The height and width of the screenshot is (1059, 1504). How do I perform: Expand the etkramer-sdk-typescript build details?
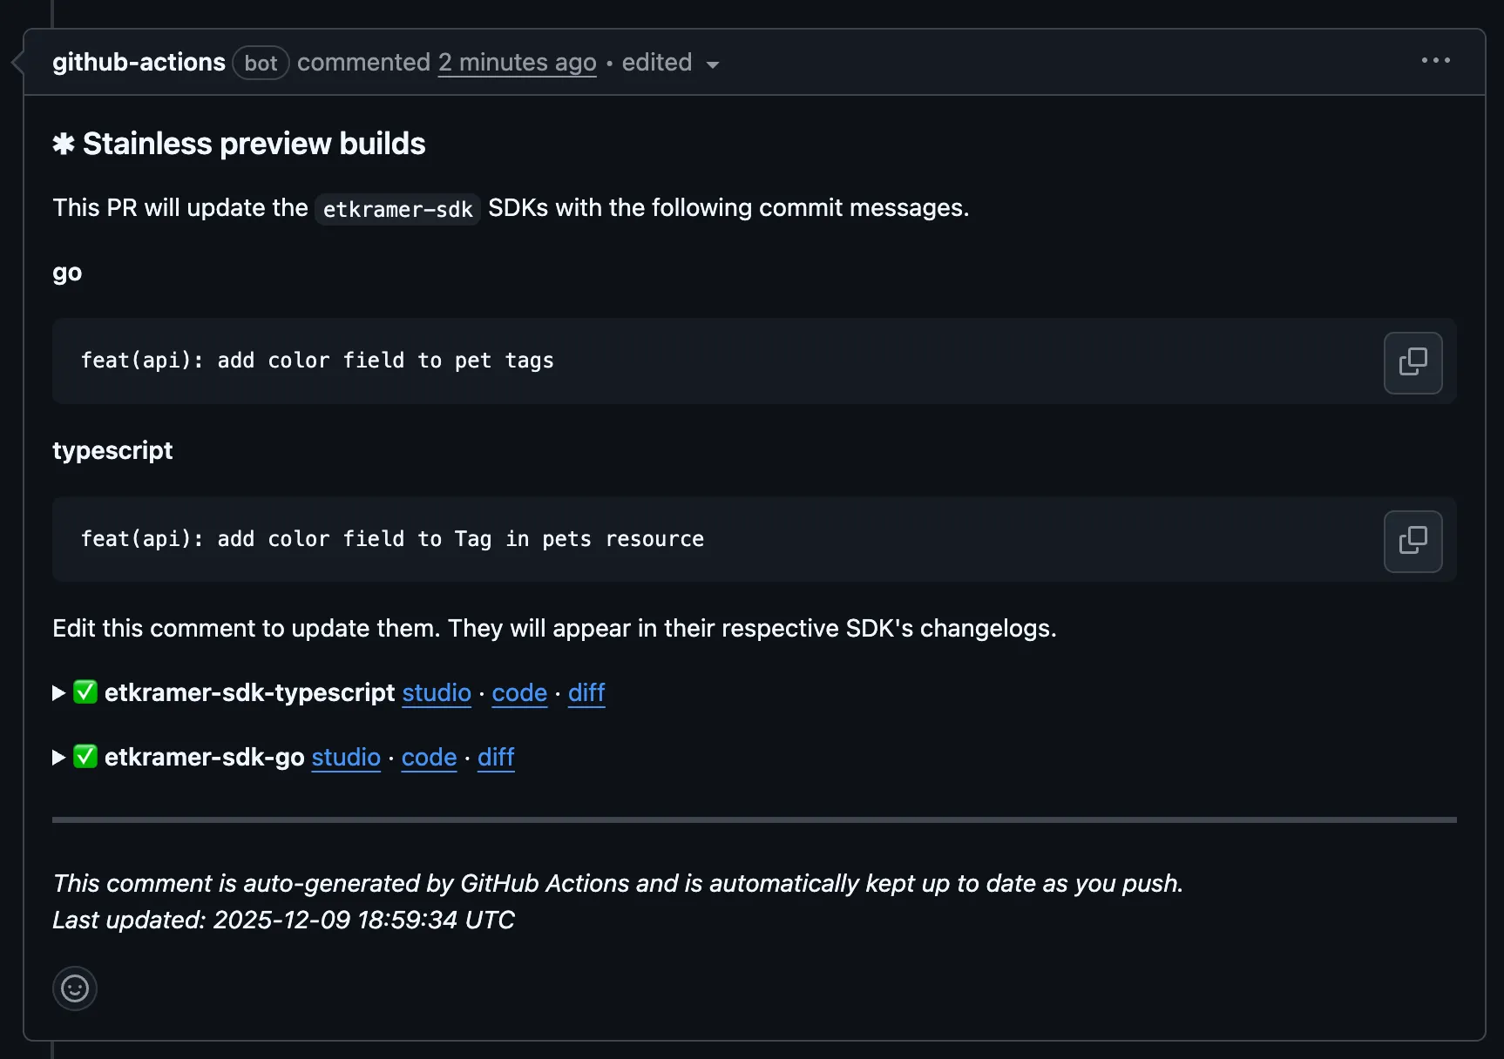[58, 692]
